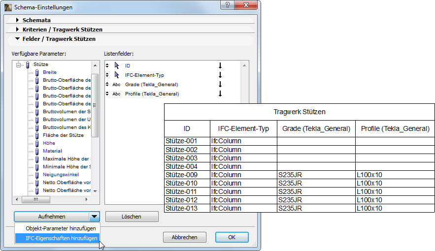Click the sort order arrow for ID field
Screen dimensions: 435x251
[220, 65]
